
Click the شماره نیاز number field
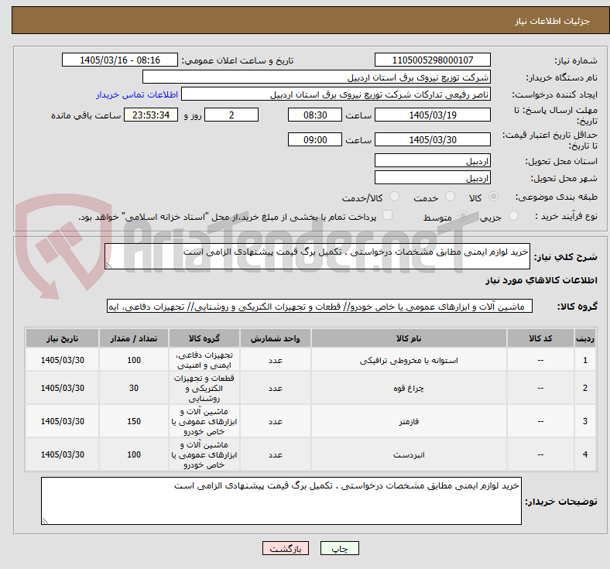(432, 60)
